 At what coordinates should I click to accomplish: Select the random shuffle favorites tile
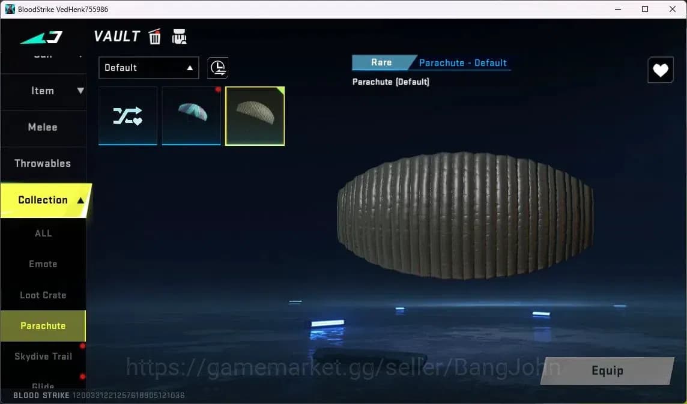(127, 116)
